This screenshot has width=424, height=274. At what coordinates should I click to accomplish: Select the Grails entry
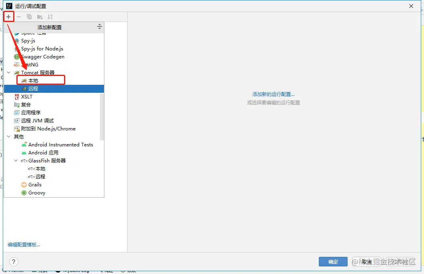pos(54,185)
